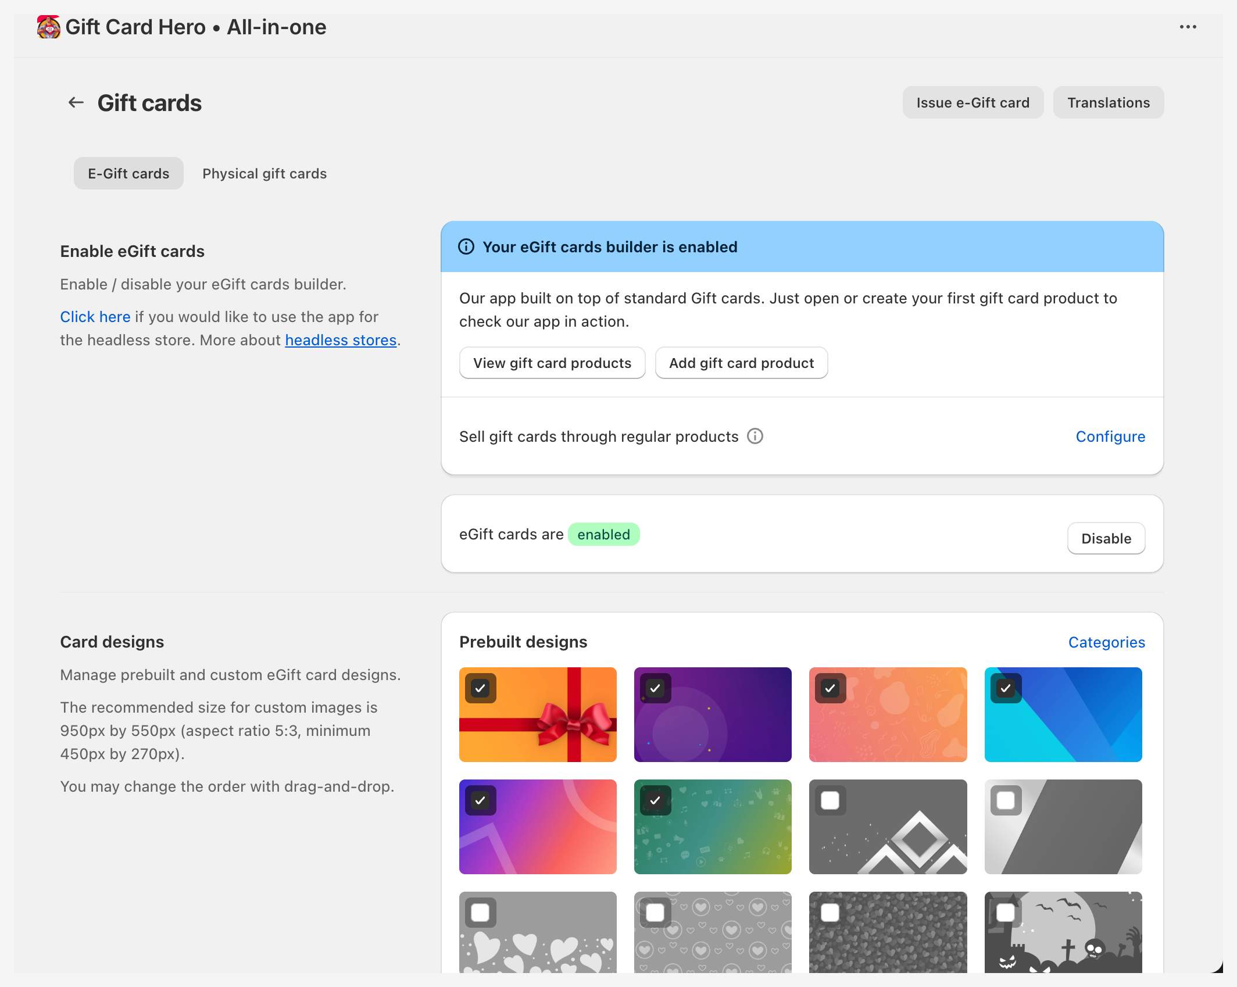Screen dimensions: 1237x987
Task: Click the info icon in the blue banner
Action: (x=466, y=246)
